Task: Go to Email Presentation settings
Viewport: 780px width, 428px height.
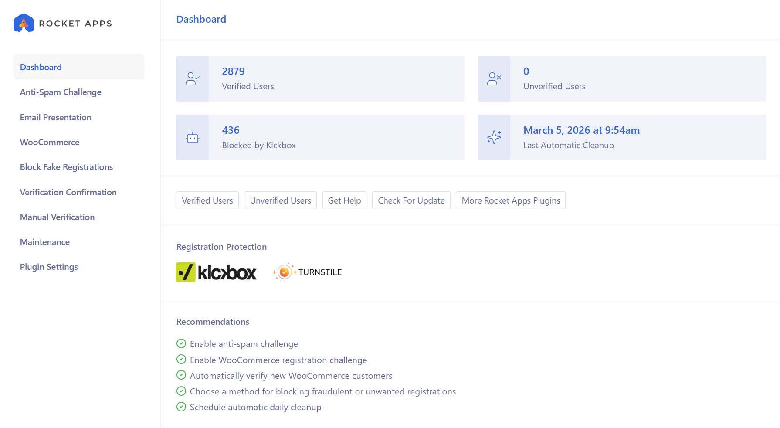Action: (56, 117)
